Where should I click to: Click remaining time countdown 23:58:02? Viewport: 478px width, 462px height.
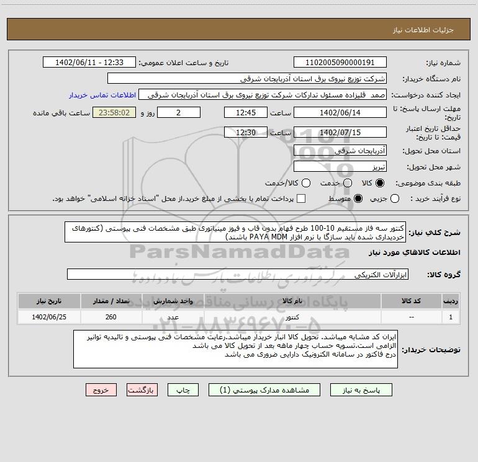point(114,112)
